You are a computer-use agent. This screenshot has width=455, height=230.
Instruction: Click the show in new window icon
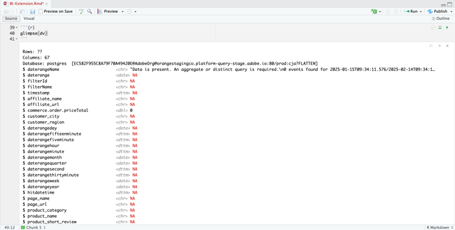pyautogui.click(x=22, y=11)
